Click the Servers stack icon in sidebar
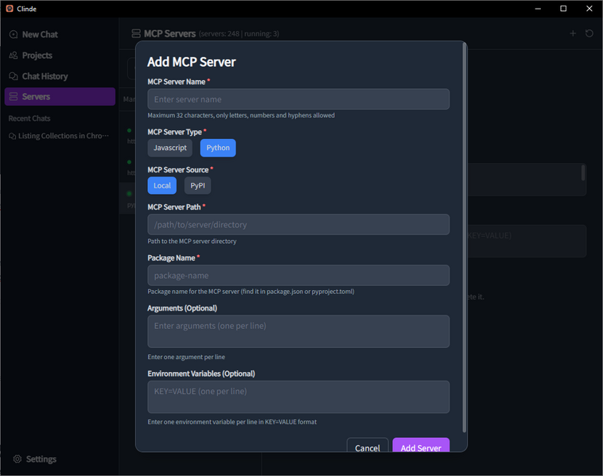This screenshot has width=603, height=476. [x=14, y=96]
